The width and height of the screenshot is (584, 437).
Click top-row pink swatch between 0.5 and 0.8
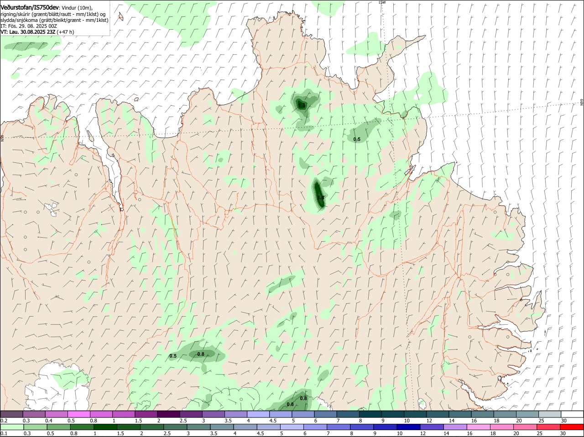tap(78, 414)
